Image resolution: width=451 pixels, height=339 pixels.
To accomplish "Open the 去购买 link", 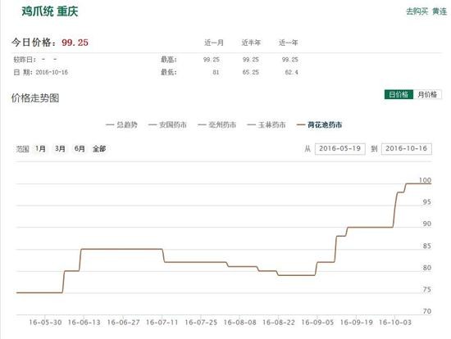I will tap(417, 11).
